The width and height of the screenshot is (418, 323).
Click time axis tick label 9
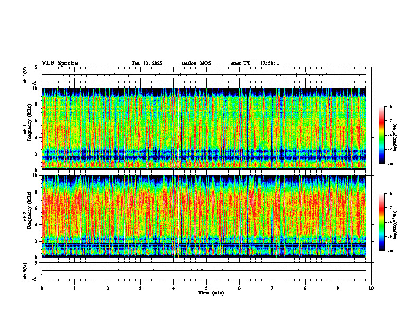click(x=338, y=288)
